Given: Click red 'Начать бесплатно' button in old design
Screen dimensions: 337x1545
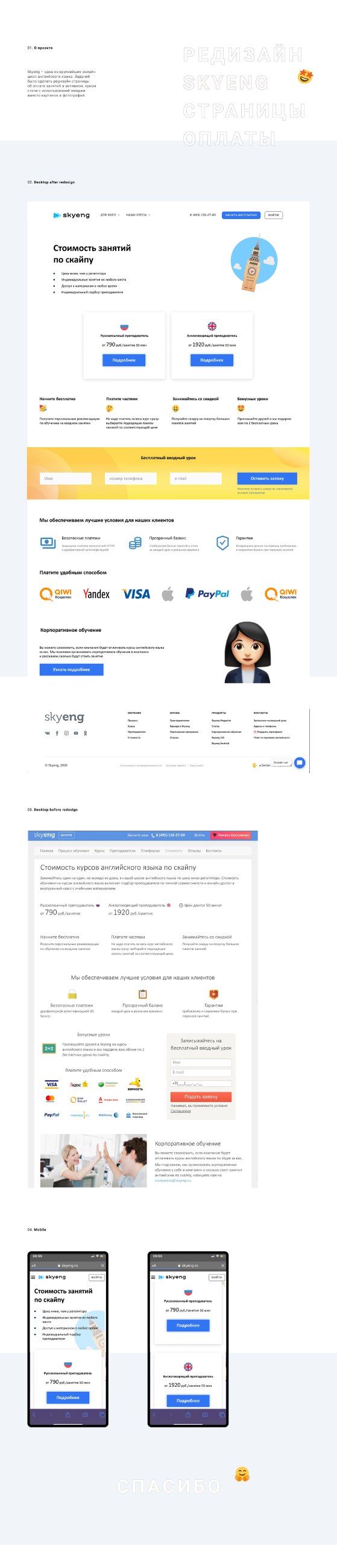Looking at the screenshot, I should coord(230,835).
